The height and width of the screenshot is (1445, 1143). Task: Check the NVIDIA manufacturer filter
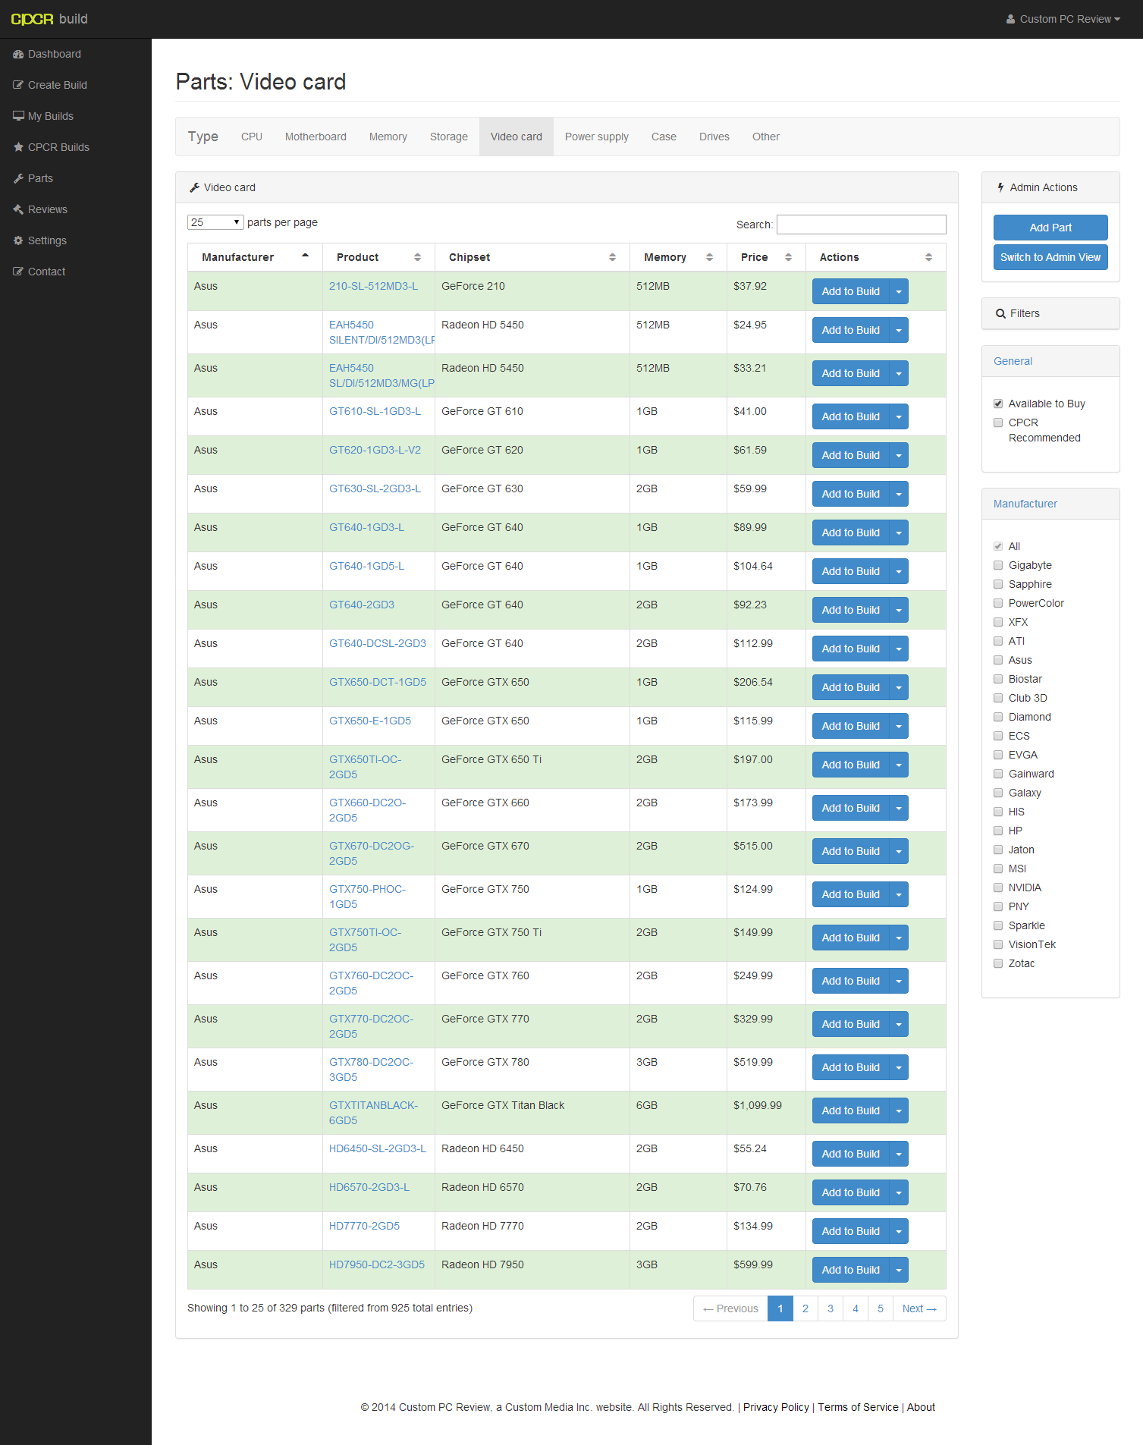[998, 887]
